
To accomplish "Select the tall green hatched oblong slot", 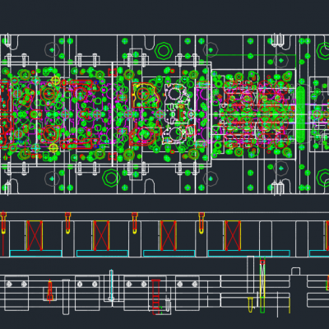I will click(x=300, y=114).
